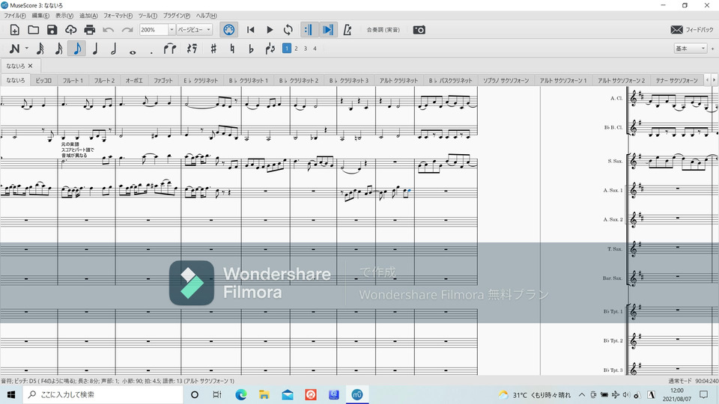The width and height of the screenshot is (719, 404).
Task: Switch to フルート 1 part tab
Action: click(x=73, y=80)
